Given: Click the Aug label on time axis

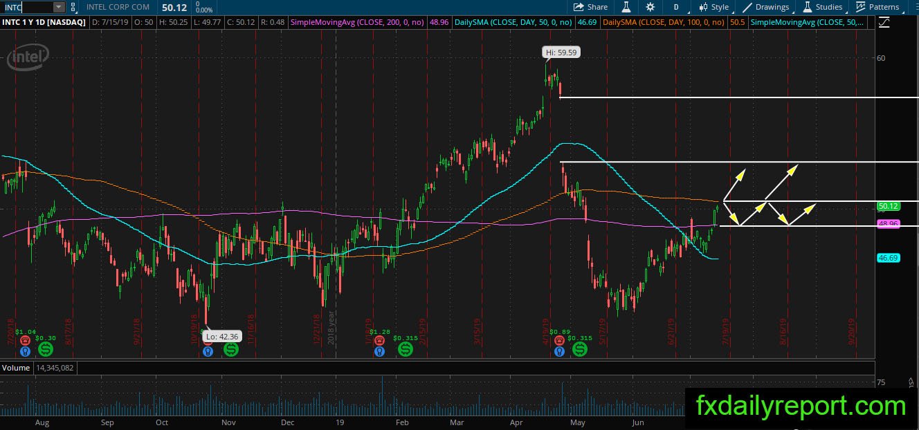Looking at the screenshot, I should [x=42, y=422].
